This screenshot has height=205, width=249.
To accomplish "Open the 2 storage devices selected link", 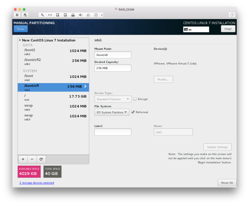I will tap(37, 183).
